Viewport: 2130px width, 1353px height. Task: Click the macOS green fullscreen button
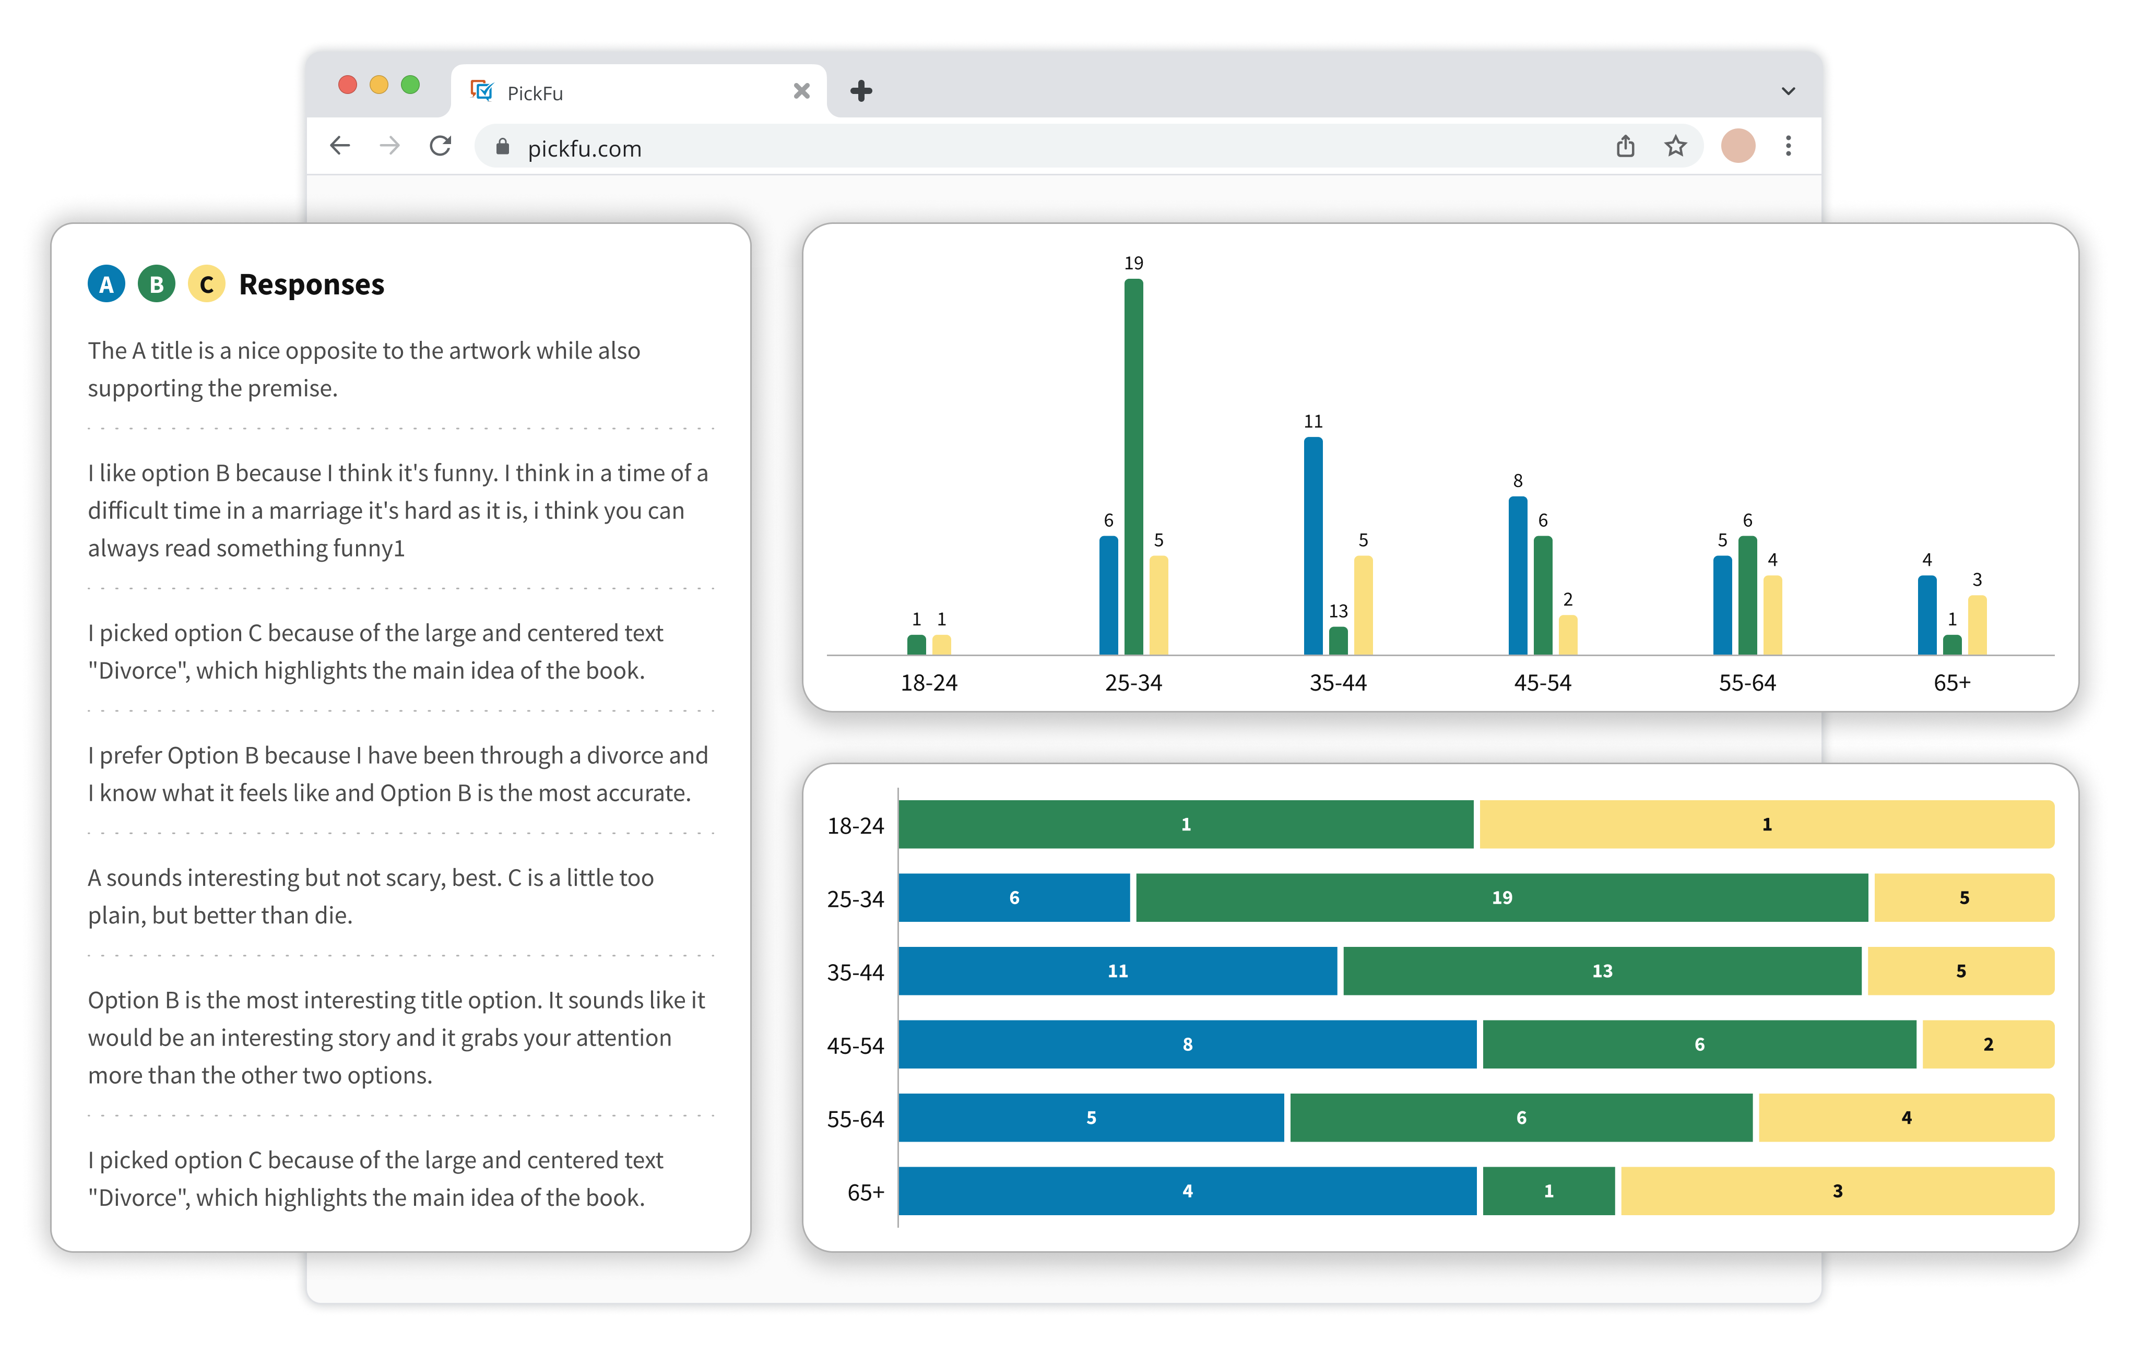[409, 85]
